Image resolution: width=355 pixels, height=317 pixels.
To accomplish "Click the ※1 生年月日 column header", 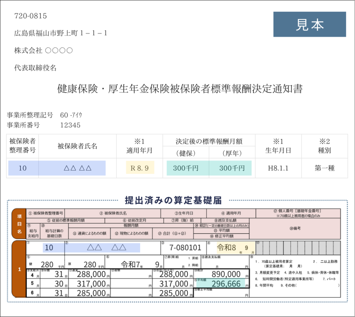I will tap(278, 146).
